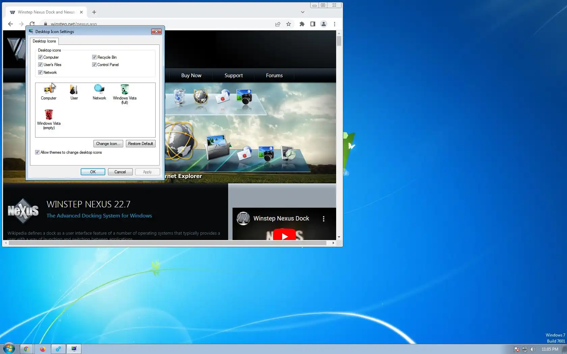
Task: Close the Winstep Nexus Dock tab
Action: pyautogui.click(x=81, y=12)
